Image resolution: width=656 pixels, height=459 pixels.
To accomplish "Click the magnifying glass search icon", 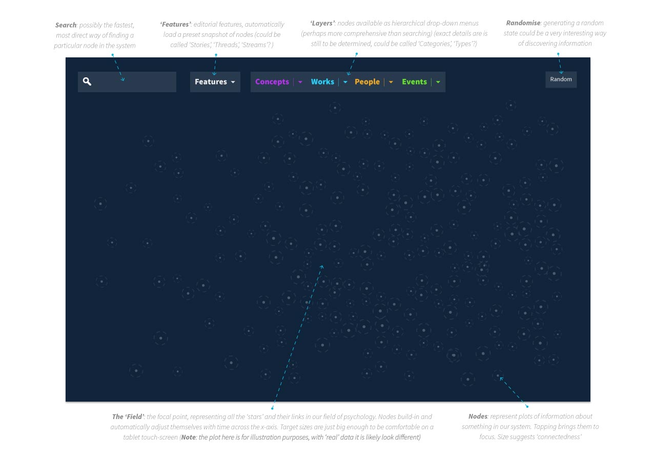I will 87,81.
